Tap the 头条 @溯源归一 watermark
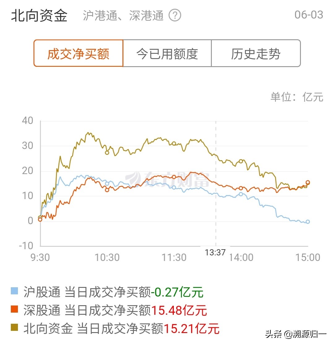Viewport: 334px width, 346px height. pos(296,334)
